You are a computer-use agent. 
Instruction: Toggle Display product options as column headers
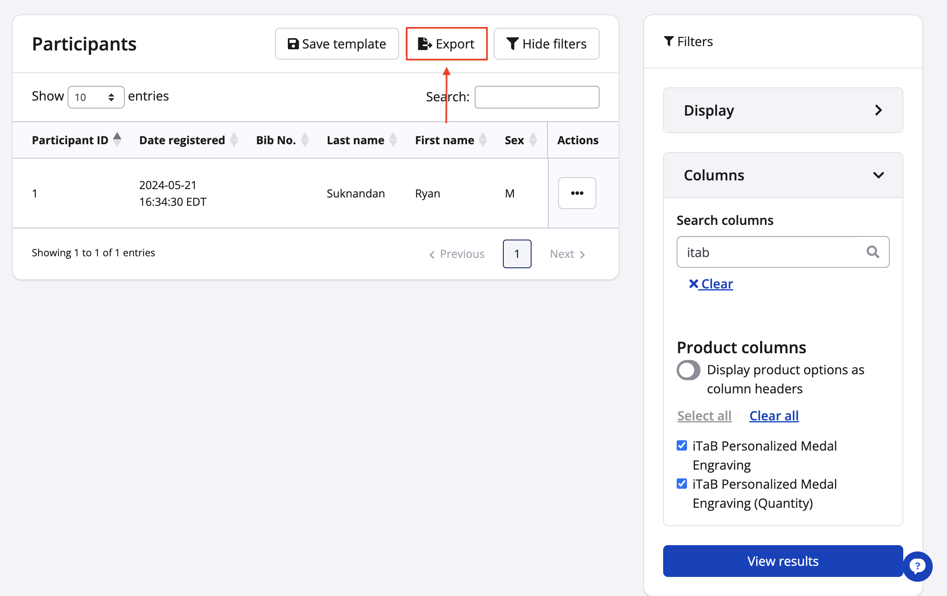click(688, 370)
